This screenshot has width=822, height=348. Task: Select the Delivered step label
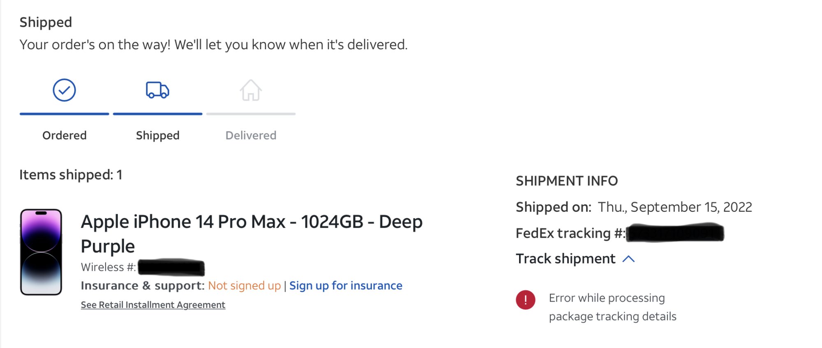(x=251, y=135)
